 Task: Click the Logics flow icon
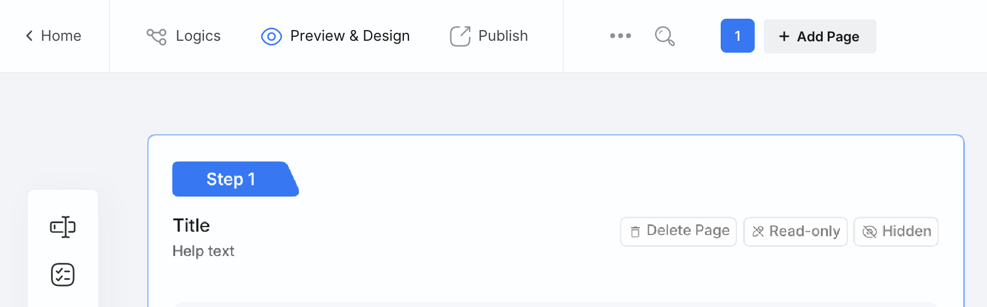point(156,36)
